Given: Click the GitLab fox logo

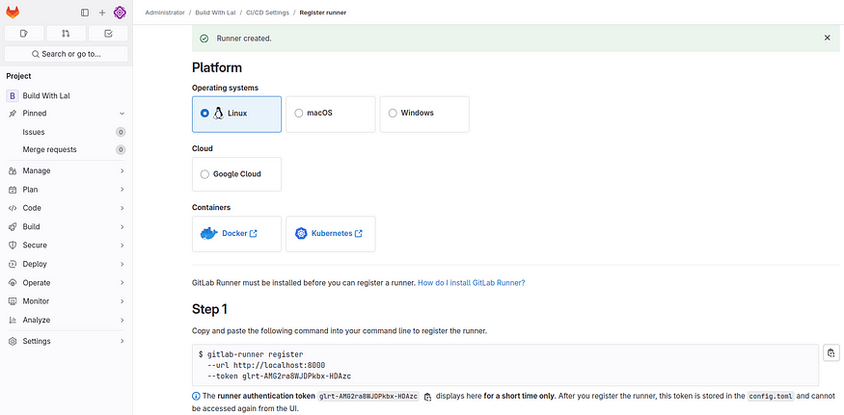Looking at the screenshot, I should (x=13, y=12).
